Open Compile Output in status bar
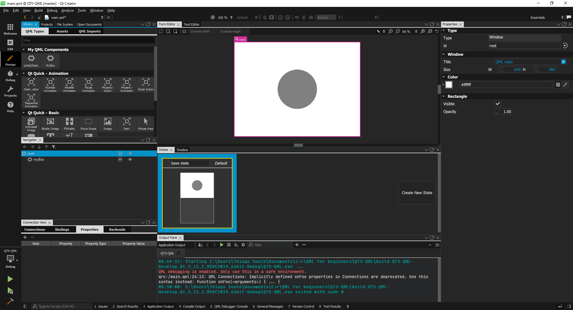This screenshot has width=573, height=310. pos(192,306)
